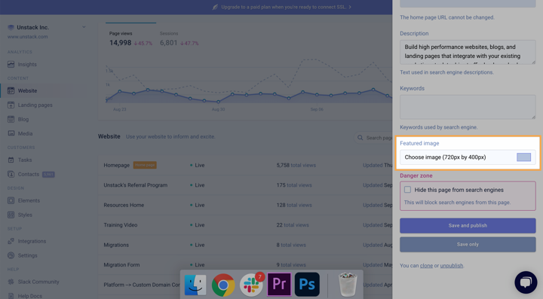Open Adobe Premiere Pro from the dock
The height and width of the screenshot is (299, 543).
click(x=279, y=285)
